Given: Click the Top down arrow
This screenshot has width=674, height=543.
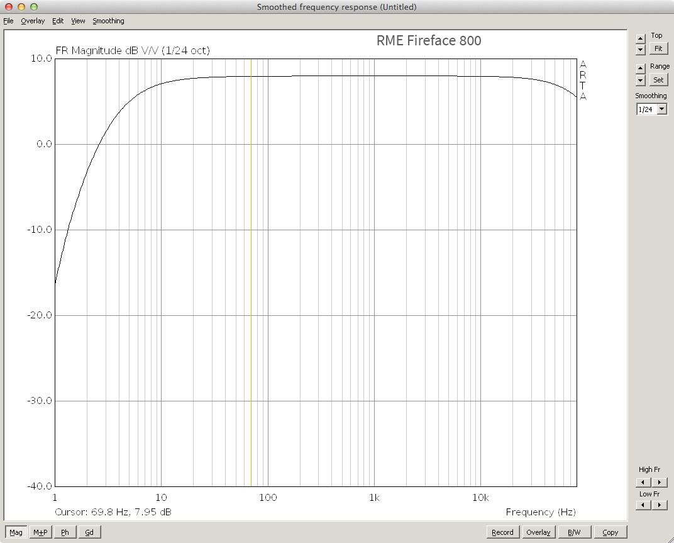Looking at the screenshot, I should click(x=641, y=50).
